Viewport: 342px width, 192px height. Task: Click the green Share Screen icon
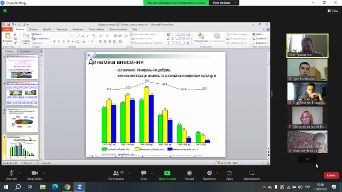point(167,173)
